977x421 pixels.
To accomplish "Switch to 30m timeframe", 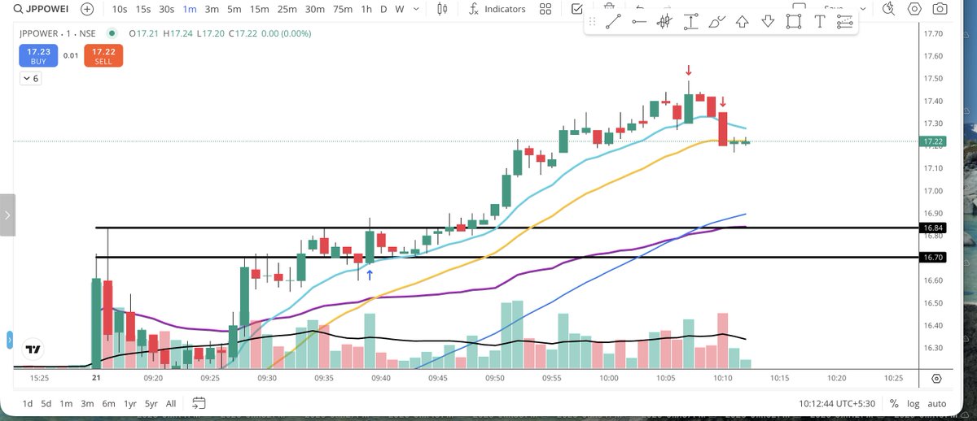I will pyautogui.click(x=314, y=9).
